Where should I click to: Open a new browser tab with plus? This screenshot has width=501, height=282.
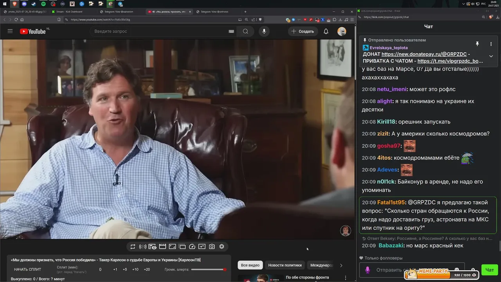click(x=245, y=12)
